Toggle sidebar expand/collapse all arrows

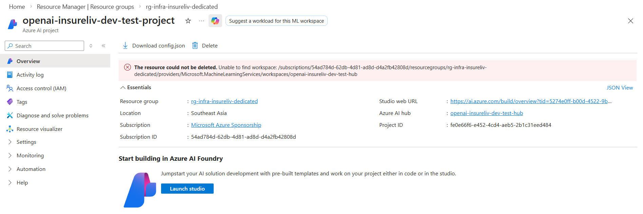pyautogui.click(x=91, y=46)
